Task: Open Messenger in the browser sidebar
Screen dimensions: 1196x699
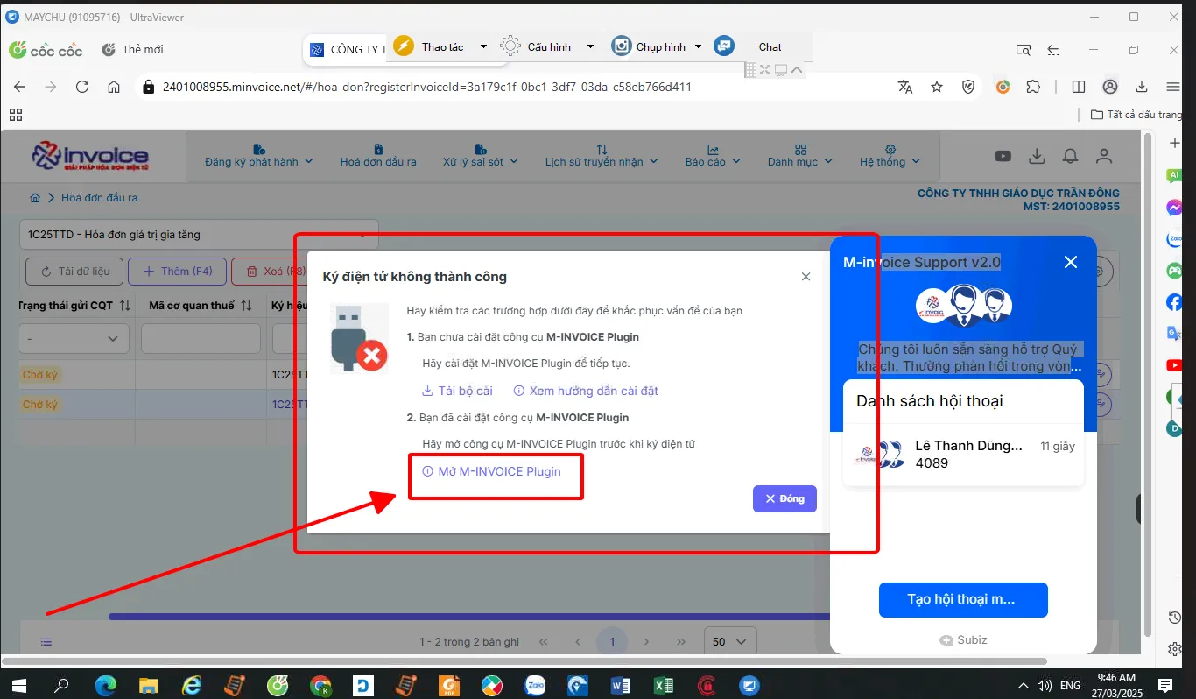Action: tap(1174, 208)
